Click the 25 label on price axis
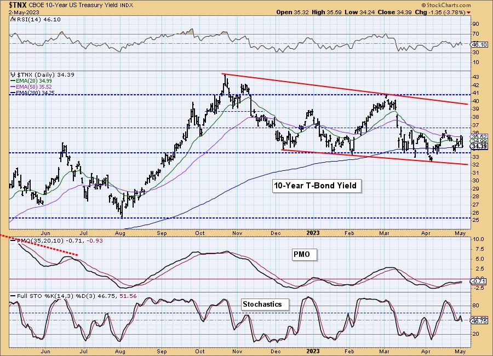Image resolution: width=493 pixels, height=356 pixels. (475, 220)
